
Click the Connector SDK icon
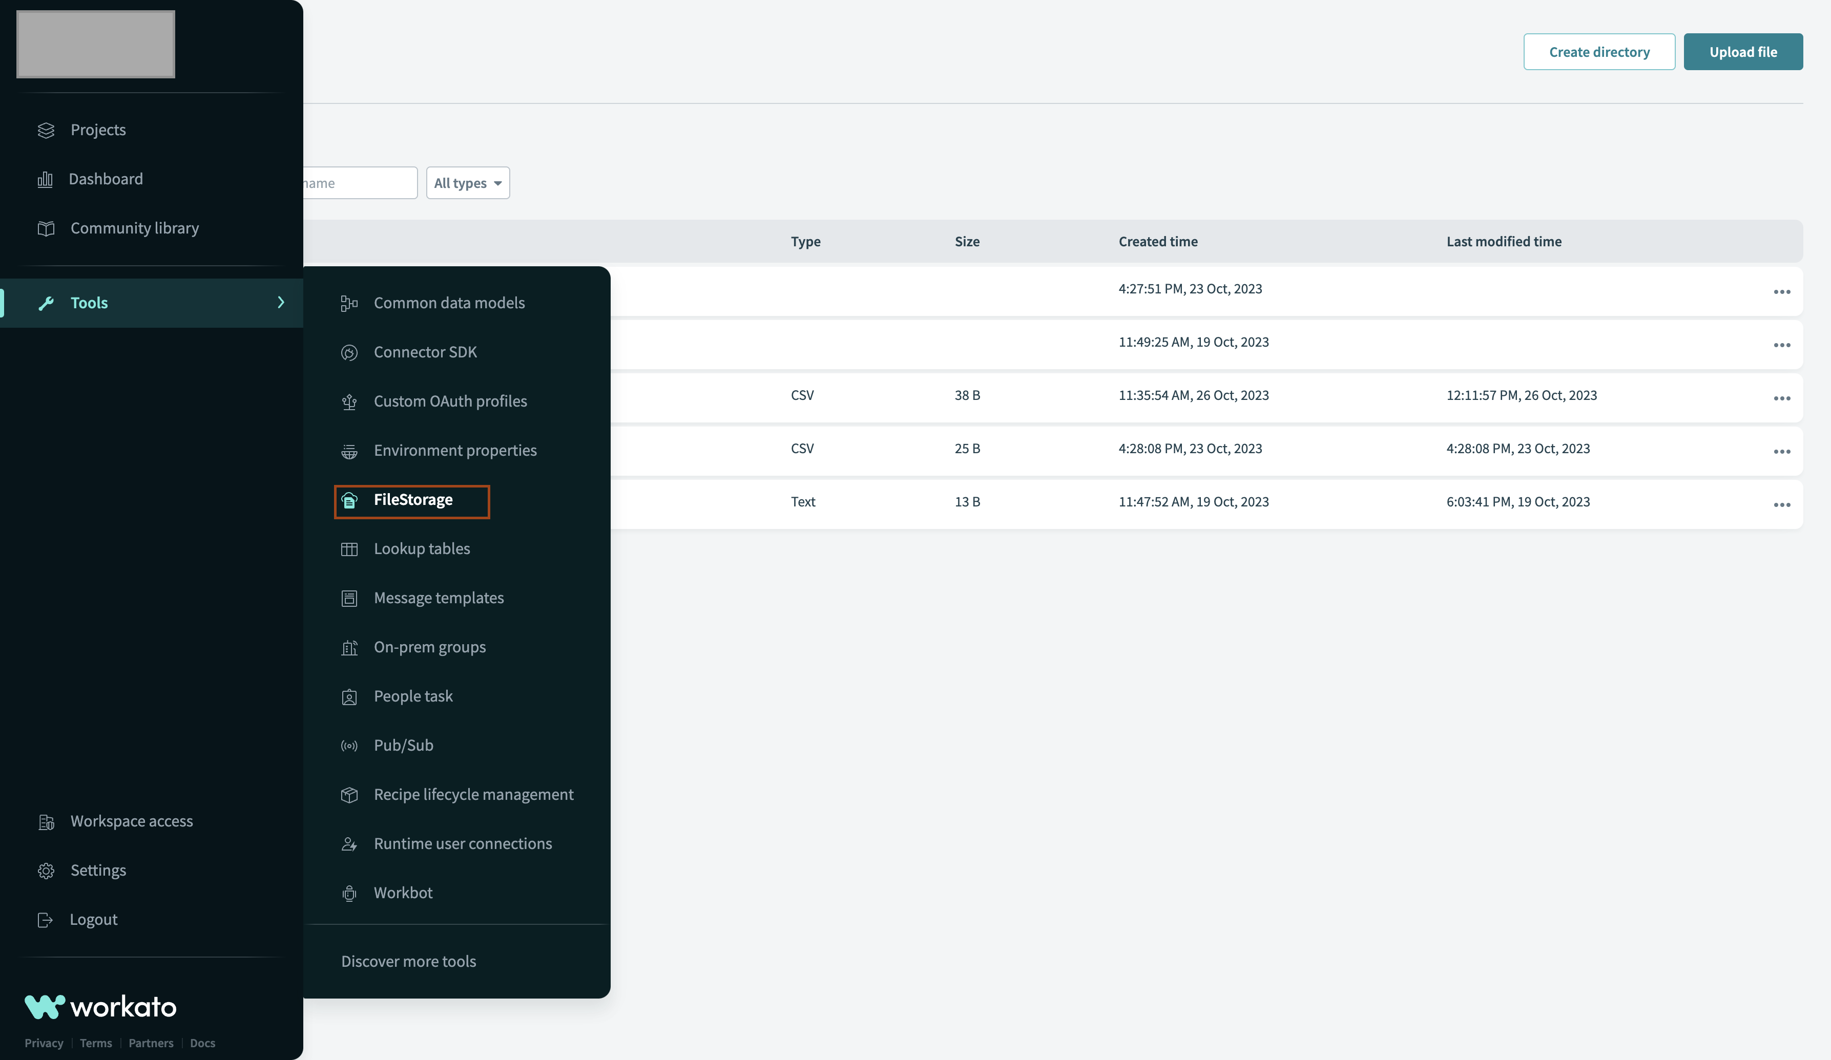tap(349, 353)
